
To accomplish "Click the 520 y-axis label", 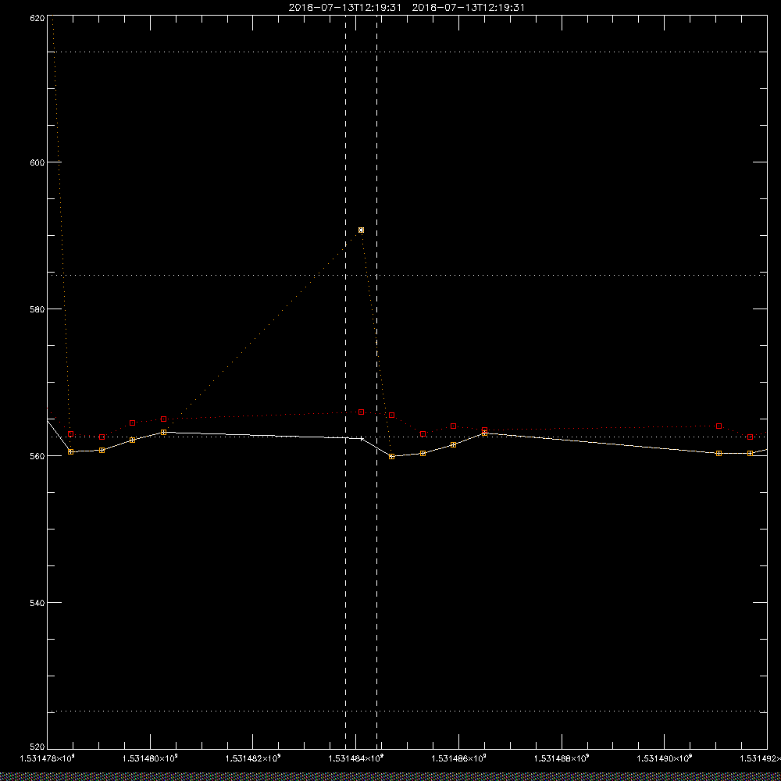I will point(38,747).
